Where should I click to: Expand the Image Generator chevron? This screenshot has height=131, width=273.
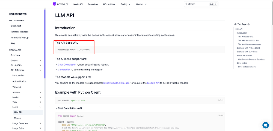40,124
